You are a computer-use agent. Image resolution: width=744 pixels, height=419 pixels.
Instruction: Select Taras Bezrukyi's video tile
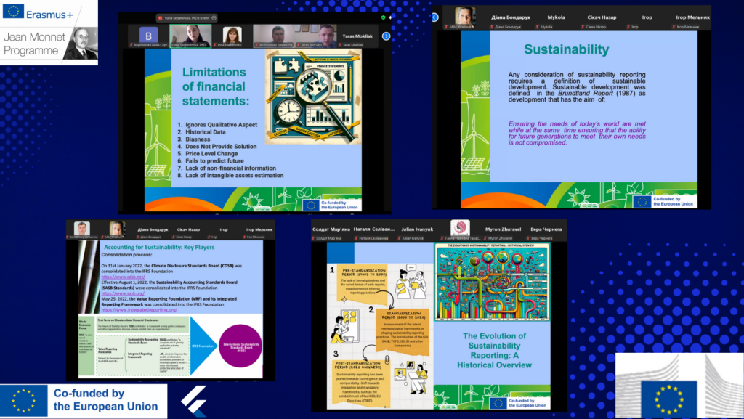(316, 36)
